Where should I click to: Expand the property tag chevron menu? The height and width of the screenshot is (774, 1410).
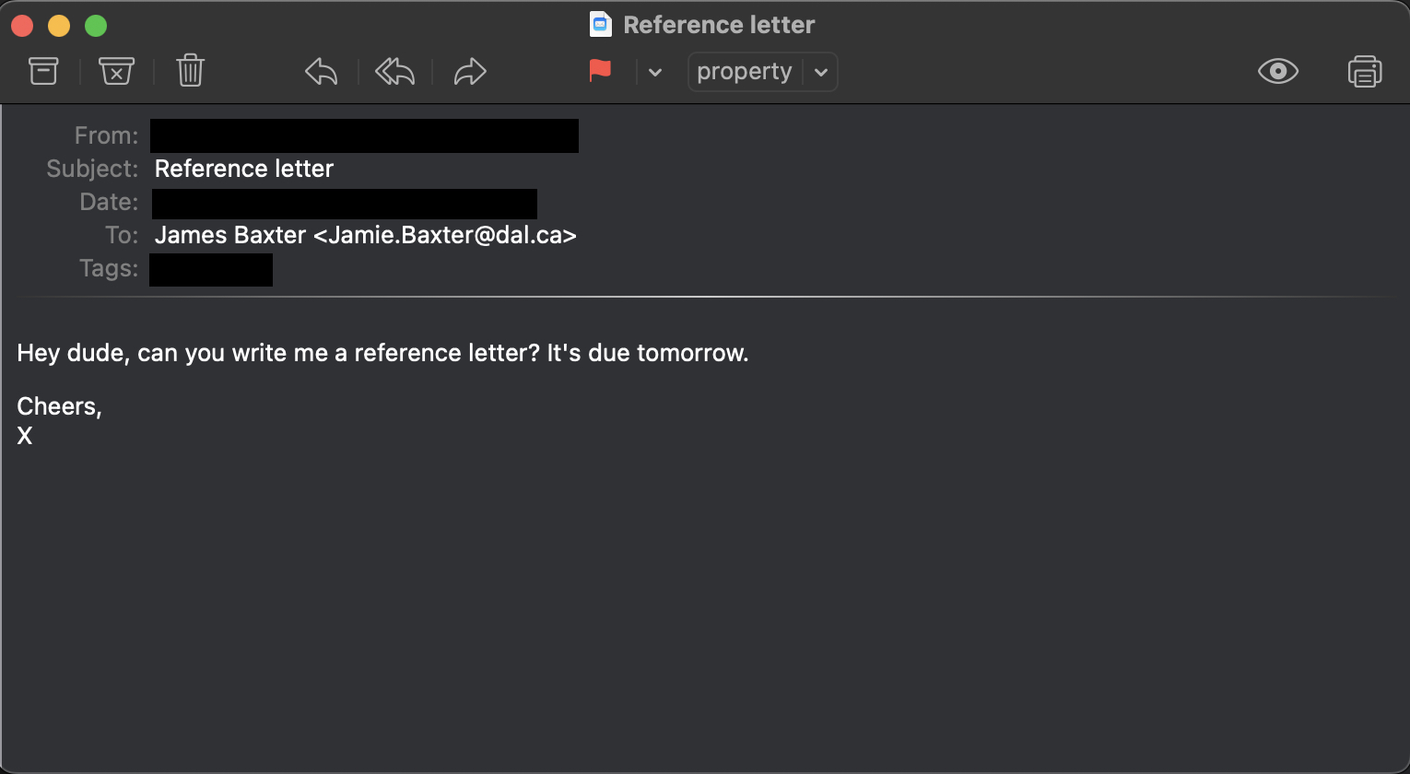pyautogui.click(x=821, y=72)
